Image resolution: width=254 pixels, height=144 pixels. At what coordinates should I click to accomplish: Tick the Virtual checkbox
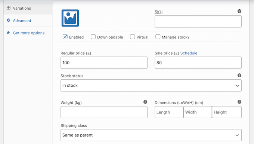pos(132,37)
